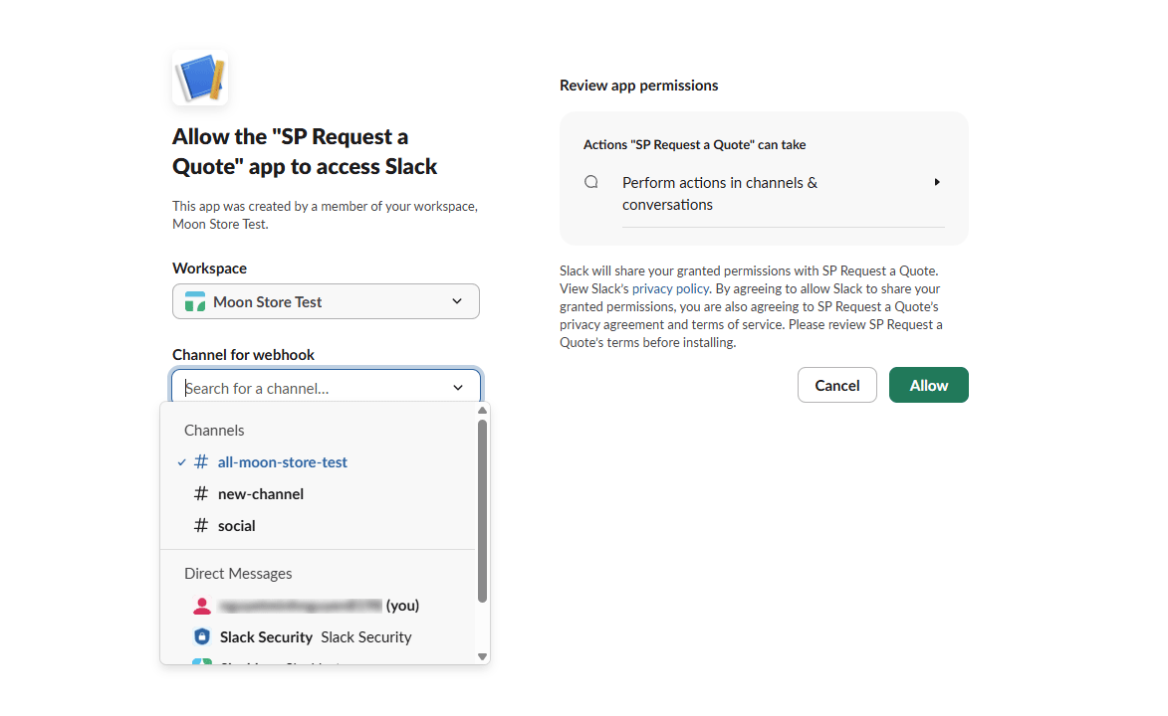Click the Cancel button

837,386
